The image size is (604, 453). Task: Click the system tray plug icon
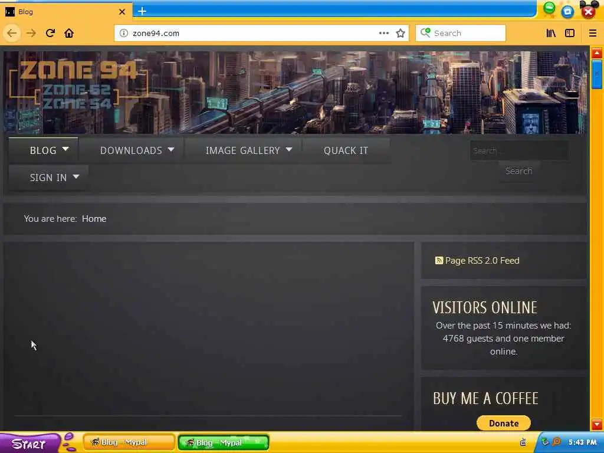pos(523,442)
